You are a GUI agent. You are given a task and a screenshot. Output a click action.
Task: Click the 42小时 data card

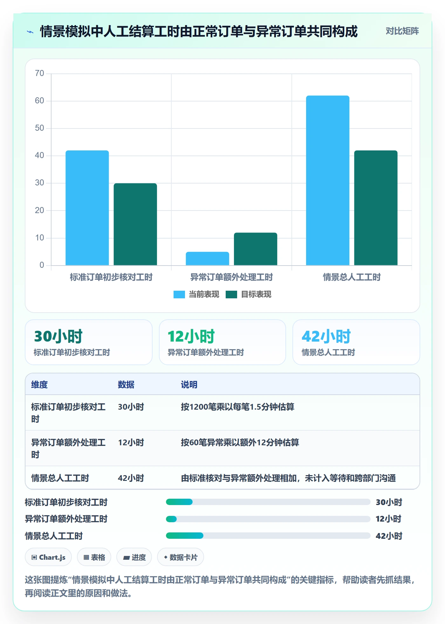click(356, 342)
